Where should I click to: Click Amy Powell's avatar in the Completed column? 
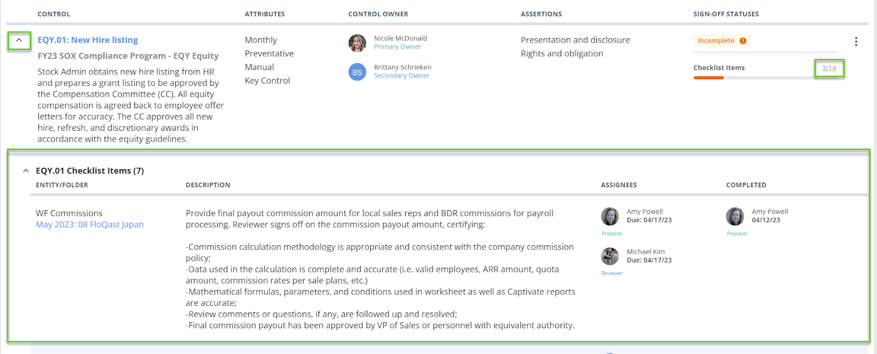pyautogui.click(x=735, y=216)
